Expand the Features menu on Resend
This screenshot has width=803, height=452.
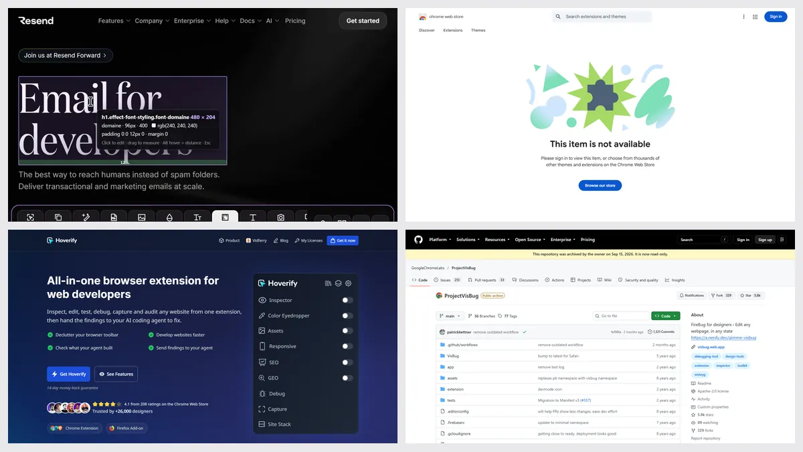114,21
